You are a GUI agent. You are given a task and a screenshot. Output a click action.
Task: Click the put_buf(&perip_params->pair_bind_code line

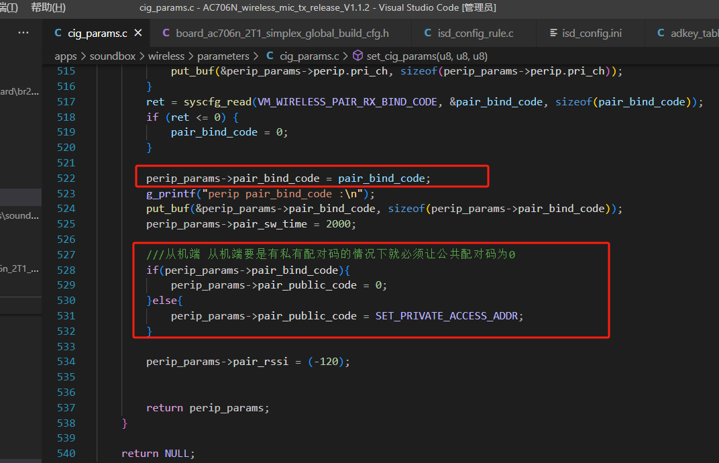[x=384, y=209]
